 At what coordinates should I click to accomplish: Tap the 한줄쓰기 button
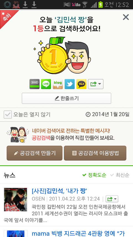click(x=66, y=98)
